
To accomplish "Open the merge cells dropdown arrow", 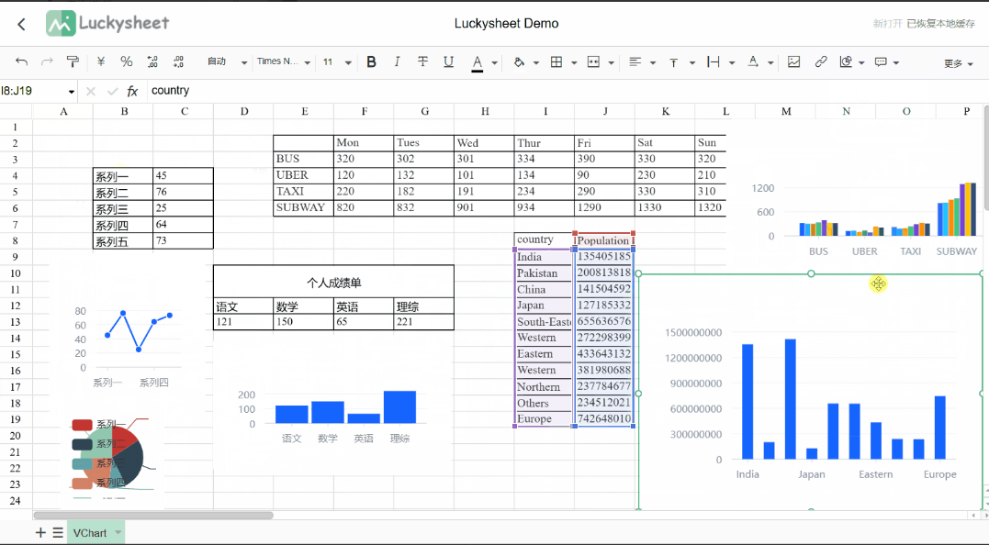I will (x=612, y=63).
